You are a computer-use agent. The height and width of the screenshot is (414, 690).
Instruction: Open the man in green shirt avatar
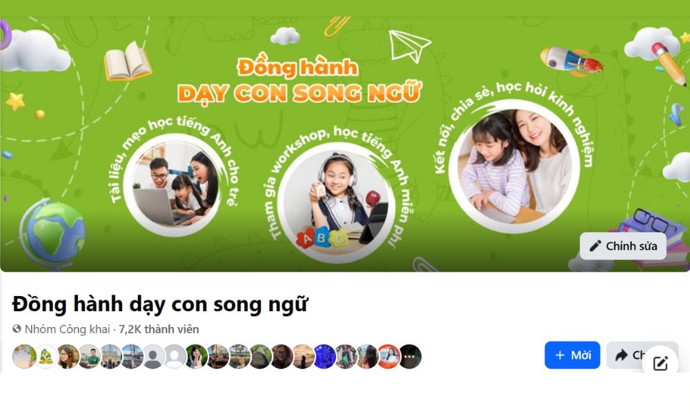89,356
